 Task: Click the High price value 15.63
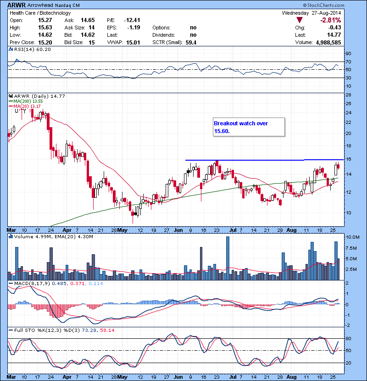tap(45, 28)
